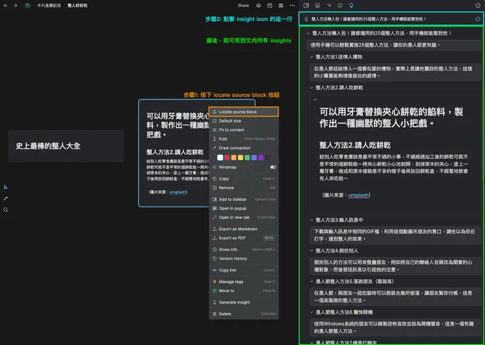Choose Copy link menu item
Viewport: 485px width, 345px height.
point(244,270)
